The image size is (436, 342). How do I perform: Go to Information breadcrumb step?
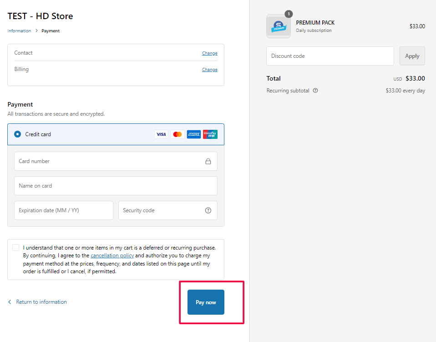[19, 31]
